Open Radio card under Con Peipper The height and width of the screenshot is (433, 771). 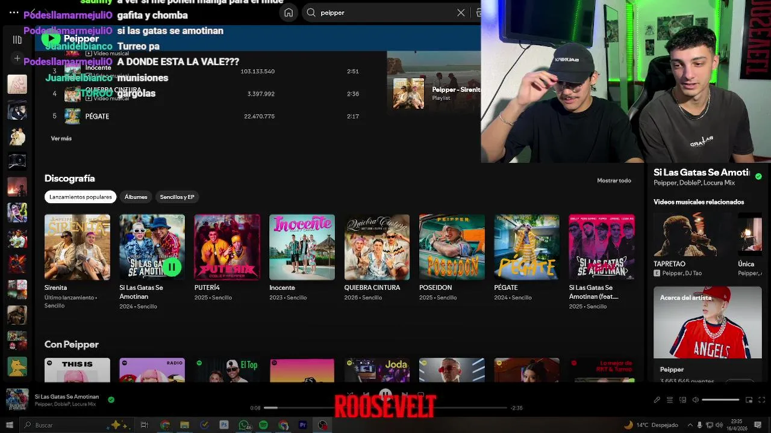pos(152,370)
